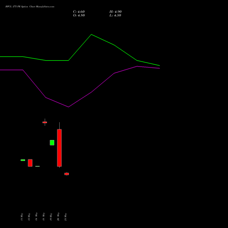Click the close value 'C: 4.60'
The width and height of the screenshot is (228, 228).
[79, 12]
